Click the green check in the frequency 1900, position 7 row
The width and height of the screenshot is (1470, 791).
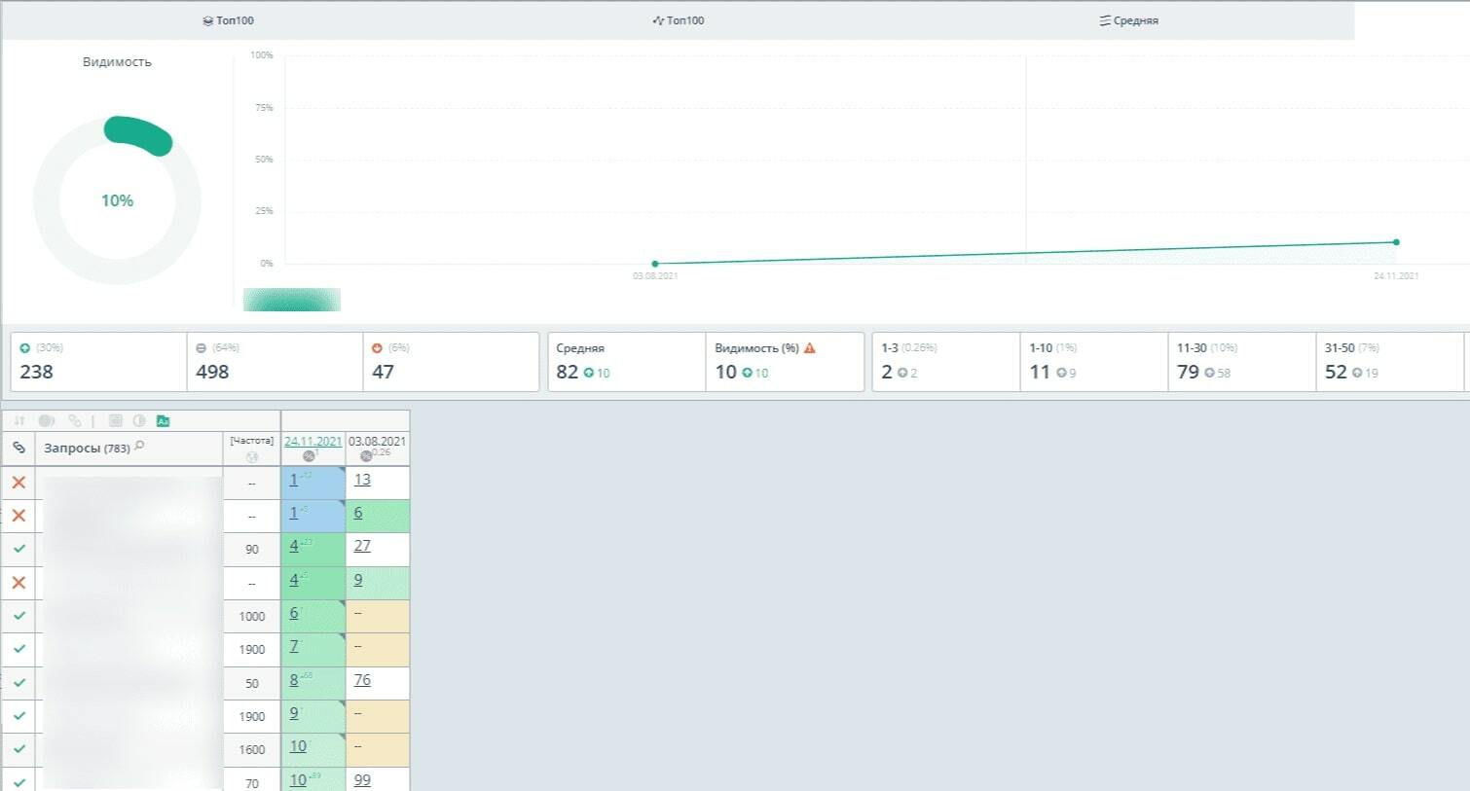click(18, 649)
